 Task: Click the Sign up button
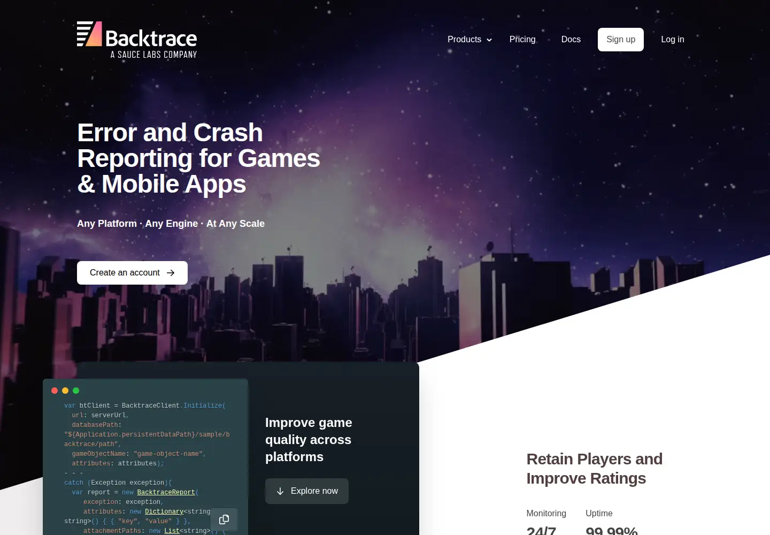621,40
